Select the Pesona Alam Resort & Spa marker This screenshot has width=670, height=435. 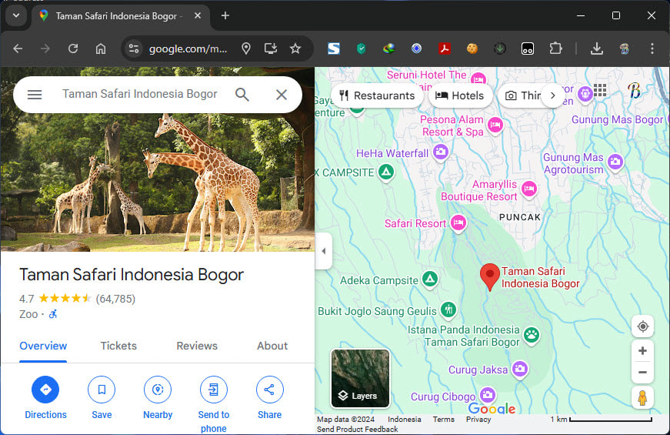[x=495, y=125]
